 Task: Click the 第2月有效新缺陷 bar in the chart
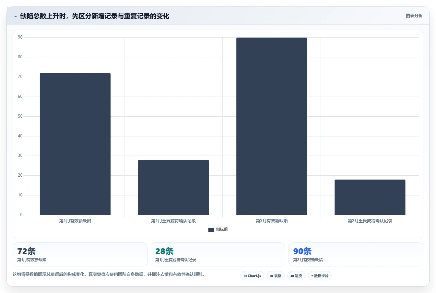point(272,126)
